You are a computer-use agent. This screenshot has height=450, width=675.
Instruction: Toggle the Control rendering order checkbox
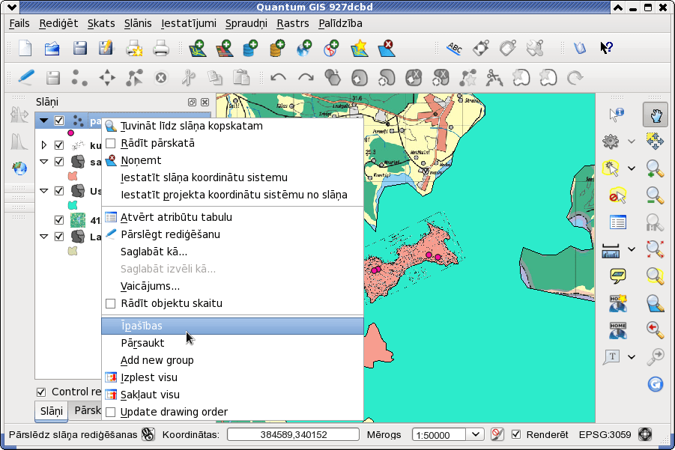41,392
